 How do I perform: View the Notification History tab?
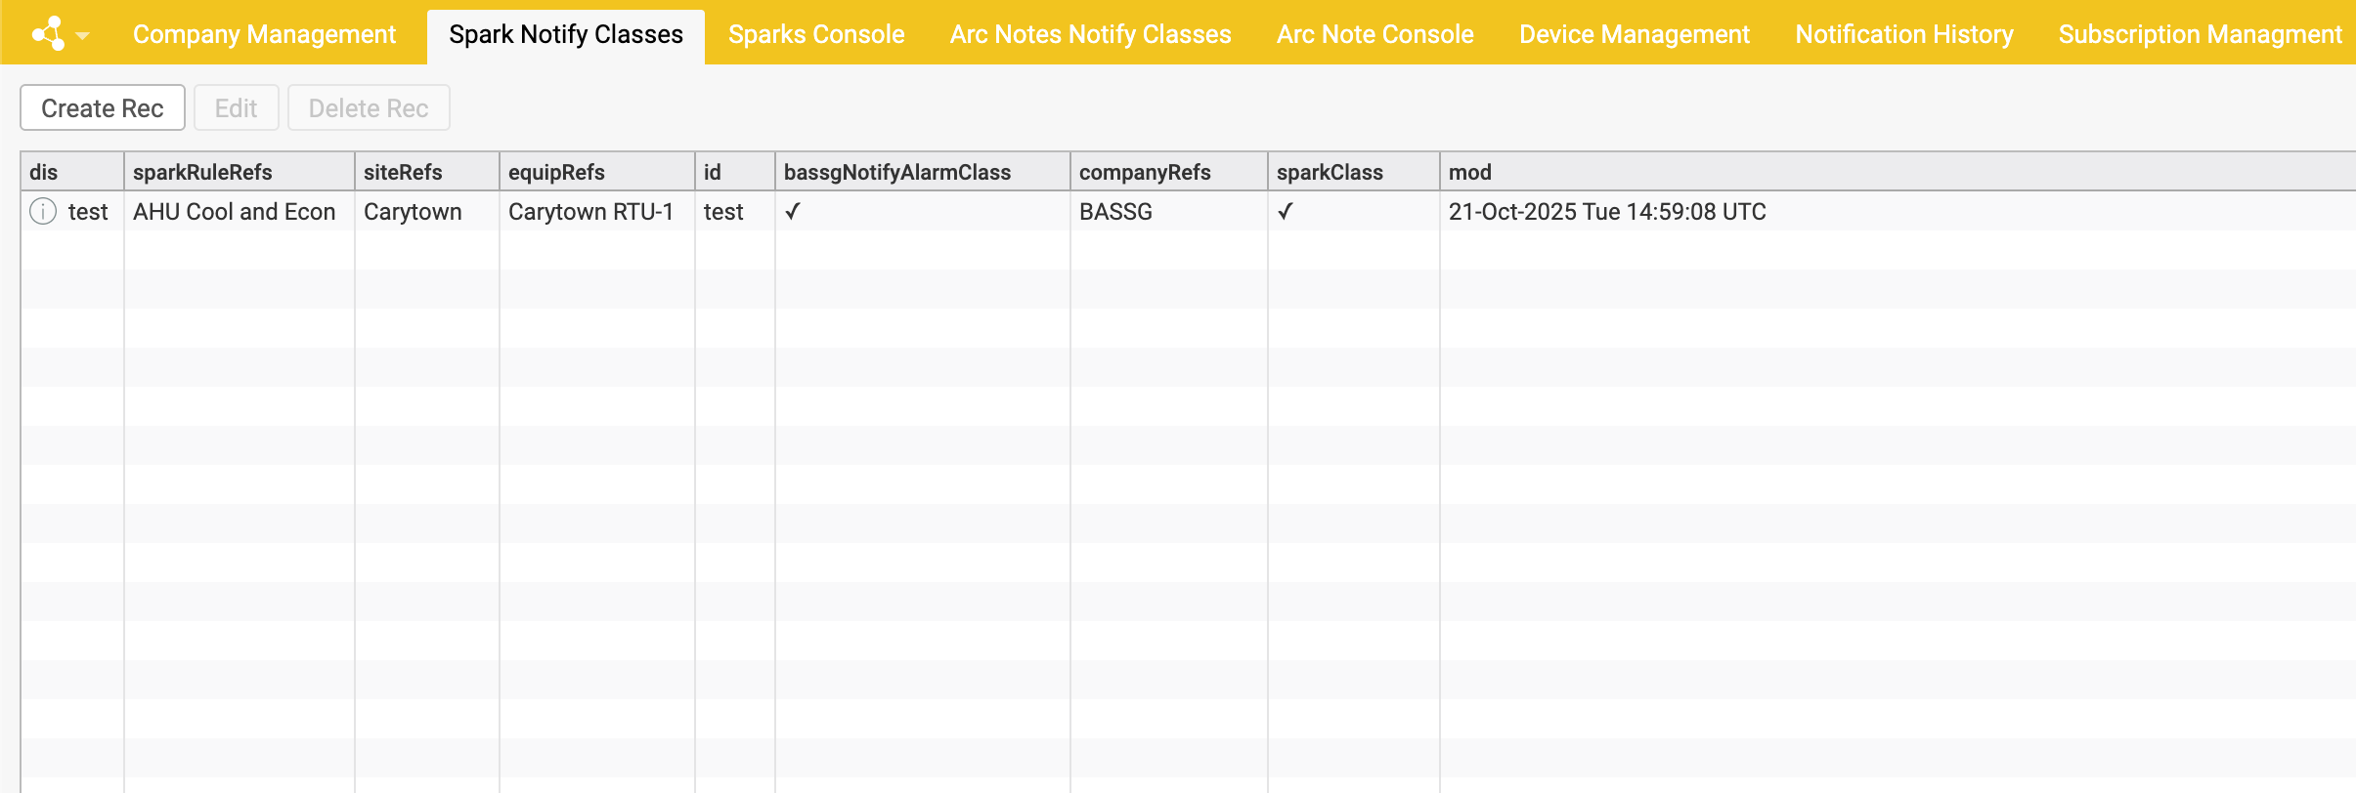pos(1903,34)
